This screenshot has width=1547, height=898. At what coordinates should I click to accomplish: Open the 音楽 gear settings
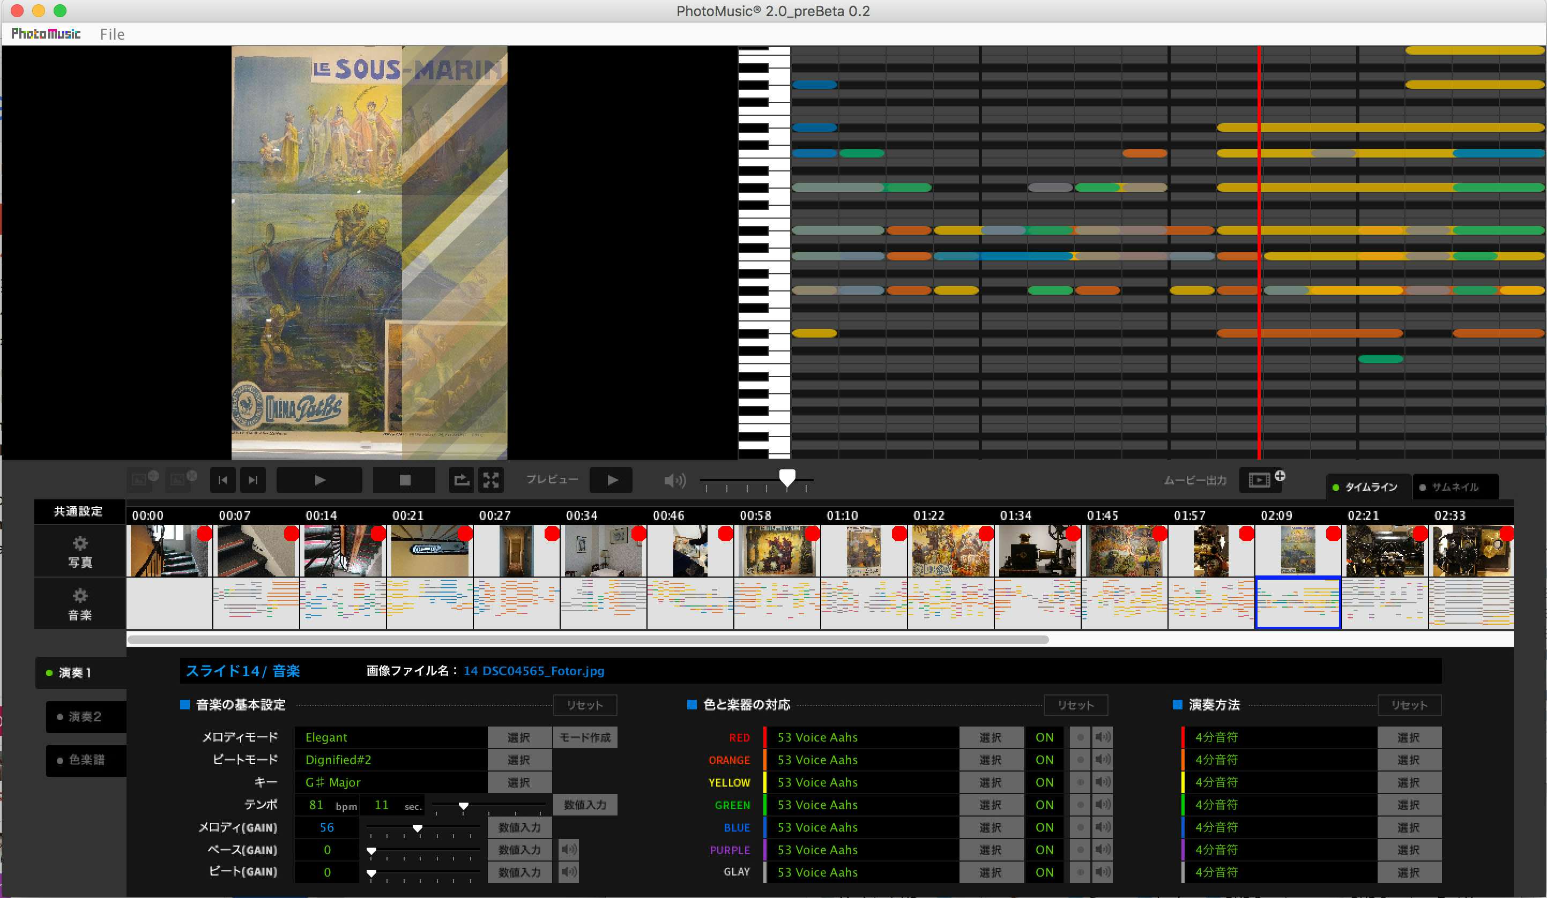pyautogui.click(x=80, y=603)
